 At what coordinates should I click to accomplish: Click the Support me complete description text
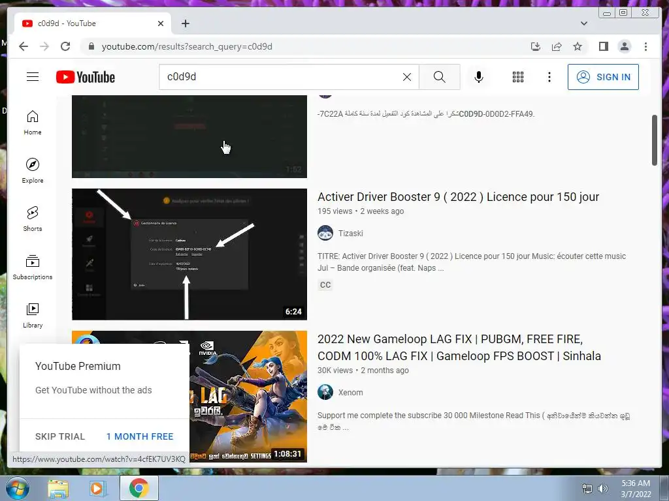pos(474,421)
